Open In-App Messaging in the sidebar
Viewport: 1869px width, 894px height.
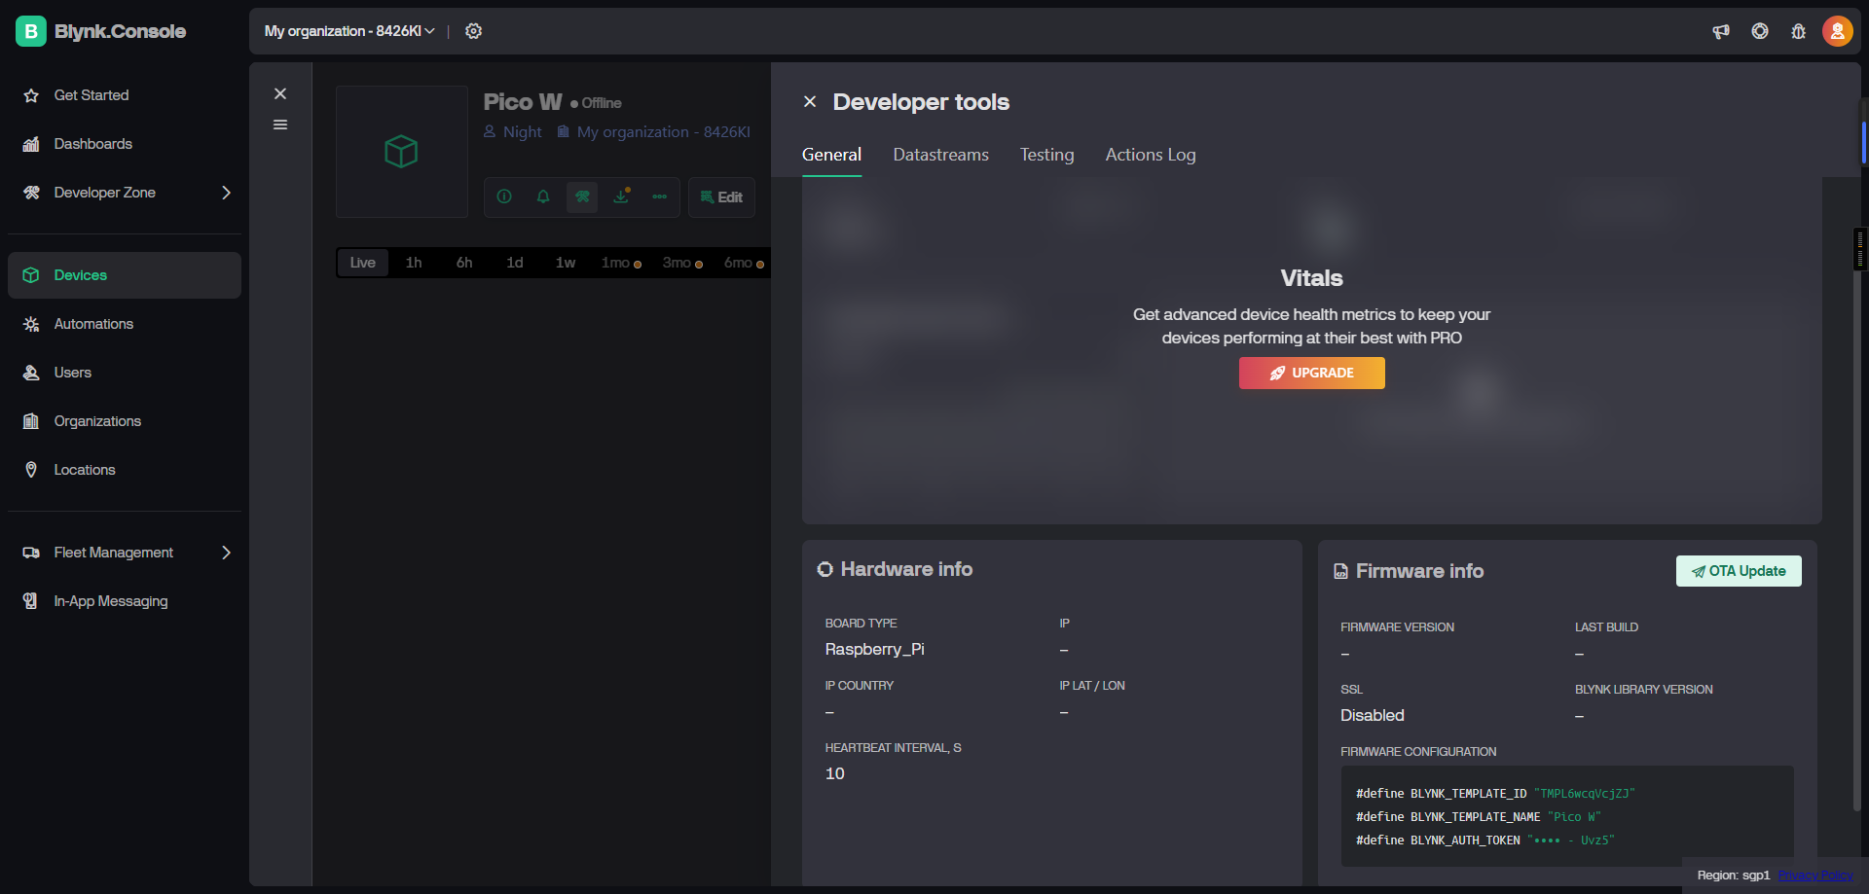click(x=125, y=601)
